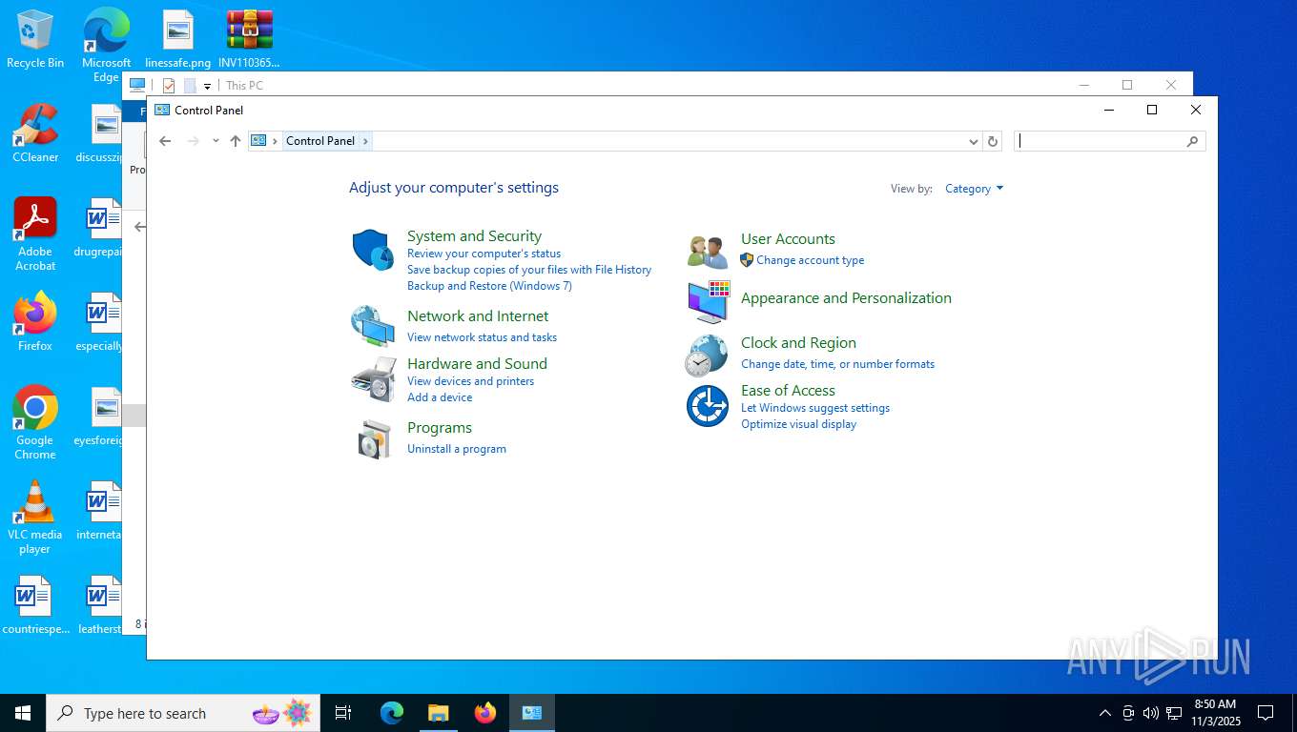Expand the chevron before Control Panel breadcrumb
Viewport: 1297px width, 732px height.
click(276, 141)
